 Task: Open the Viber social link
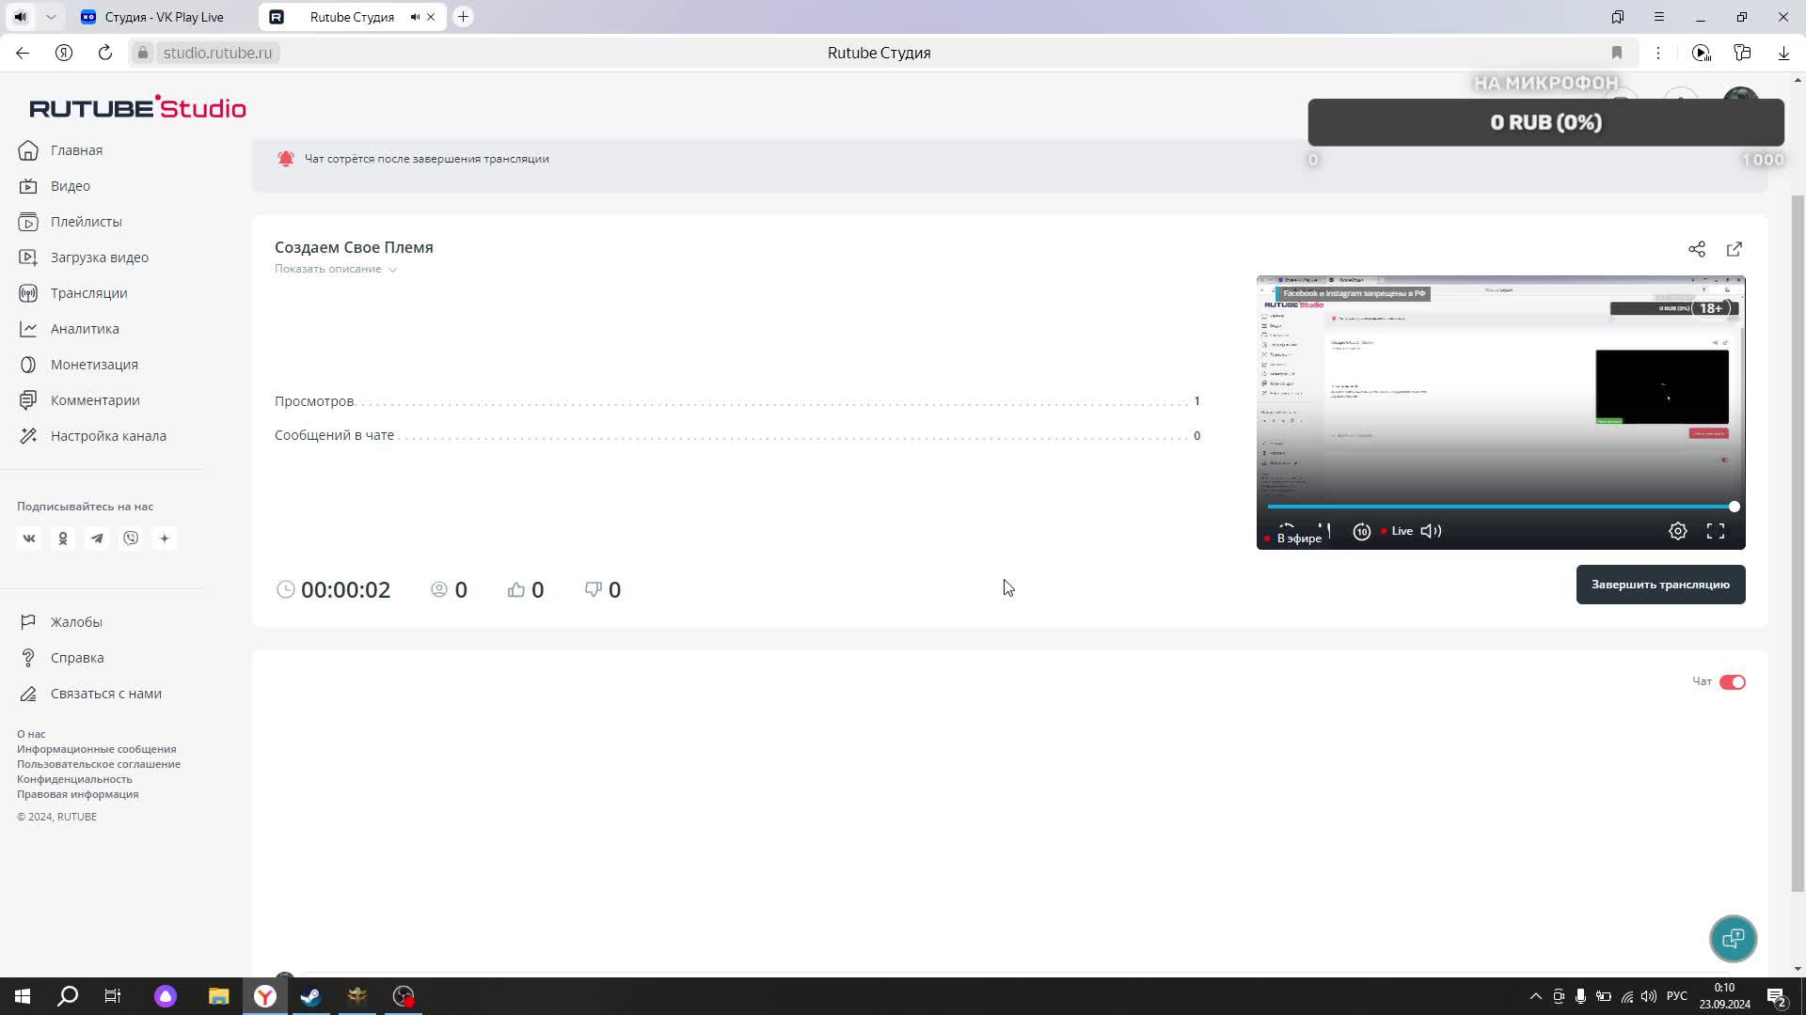click(x=131, y=539)
